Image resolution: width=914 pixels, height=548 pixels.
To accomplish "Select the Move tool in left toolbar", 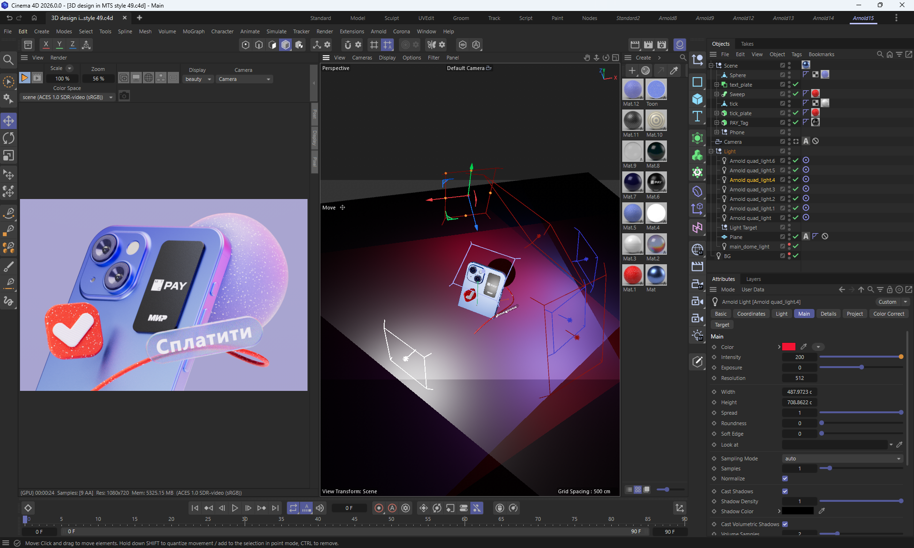I will [9, 121].
